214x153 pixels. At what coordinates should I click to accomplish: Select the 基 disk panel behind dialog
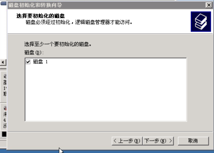coord(3,87)
